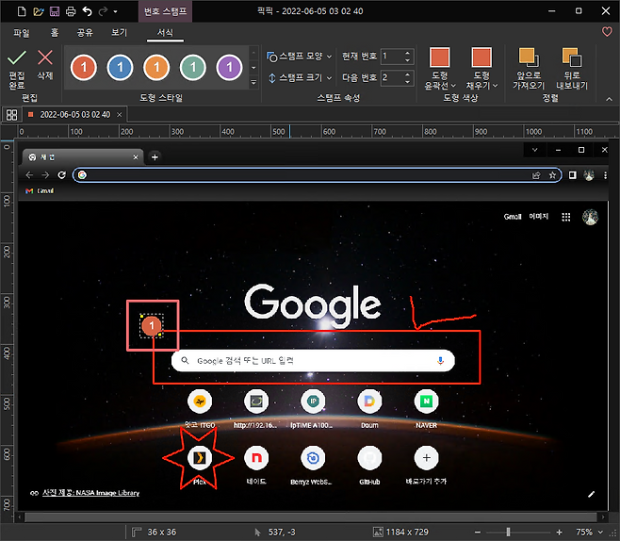Screen dimensions: 620x541
Task: Choose the blue number stamp style
Action: pyautogui.click(x=120, y=67)
